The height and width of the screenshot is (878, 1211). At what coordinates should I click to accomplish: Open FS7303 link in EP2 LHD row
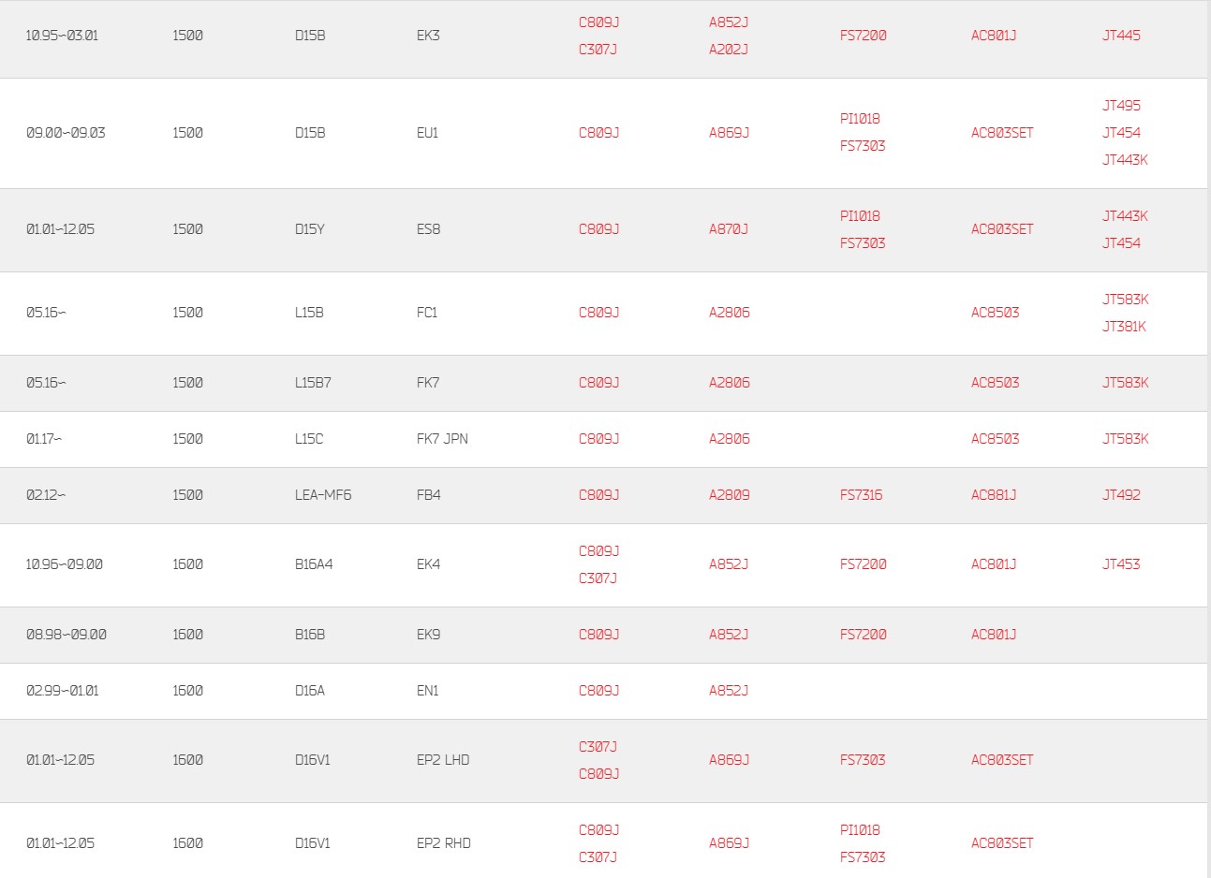pyautogui.click(x=862, y=760)
